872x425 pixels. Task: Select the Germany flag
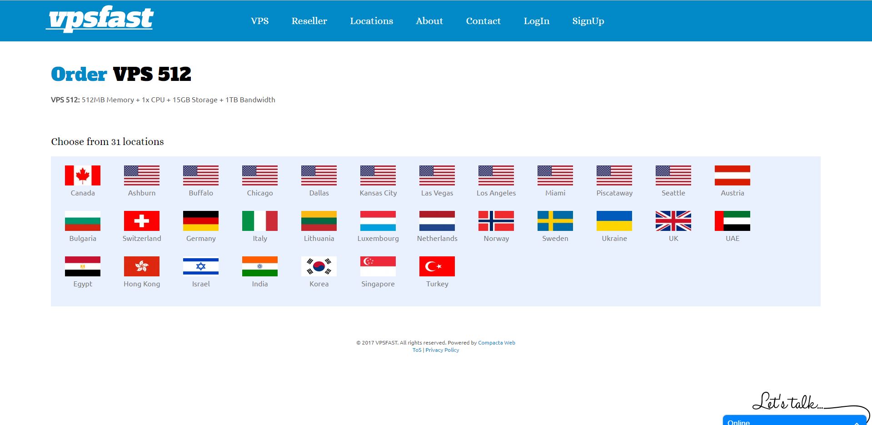[201, 221]
